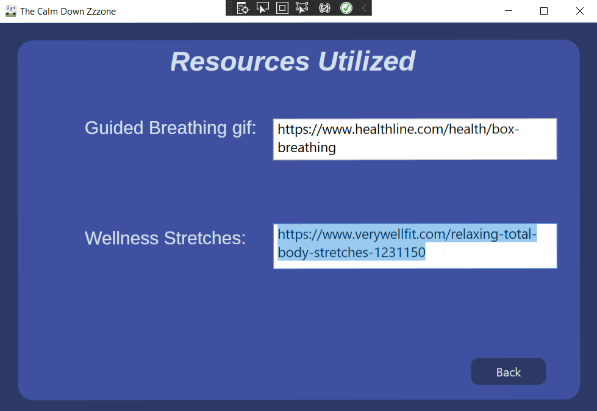597x411 pixels.
Task: Click the Guided Breathing gif URL field
Action: click(415, 139)
